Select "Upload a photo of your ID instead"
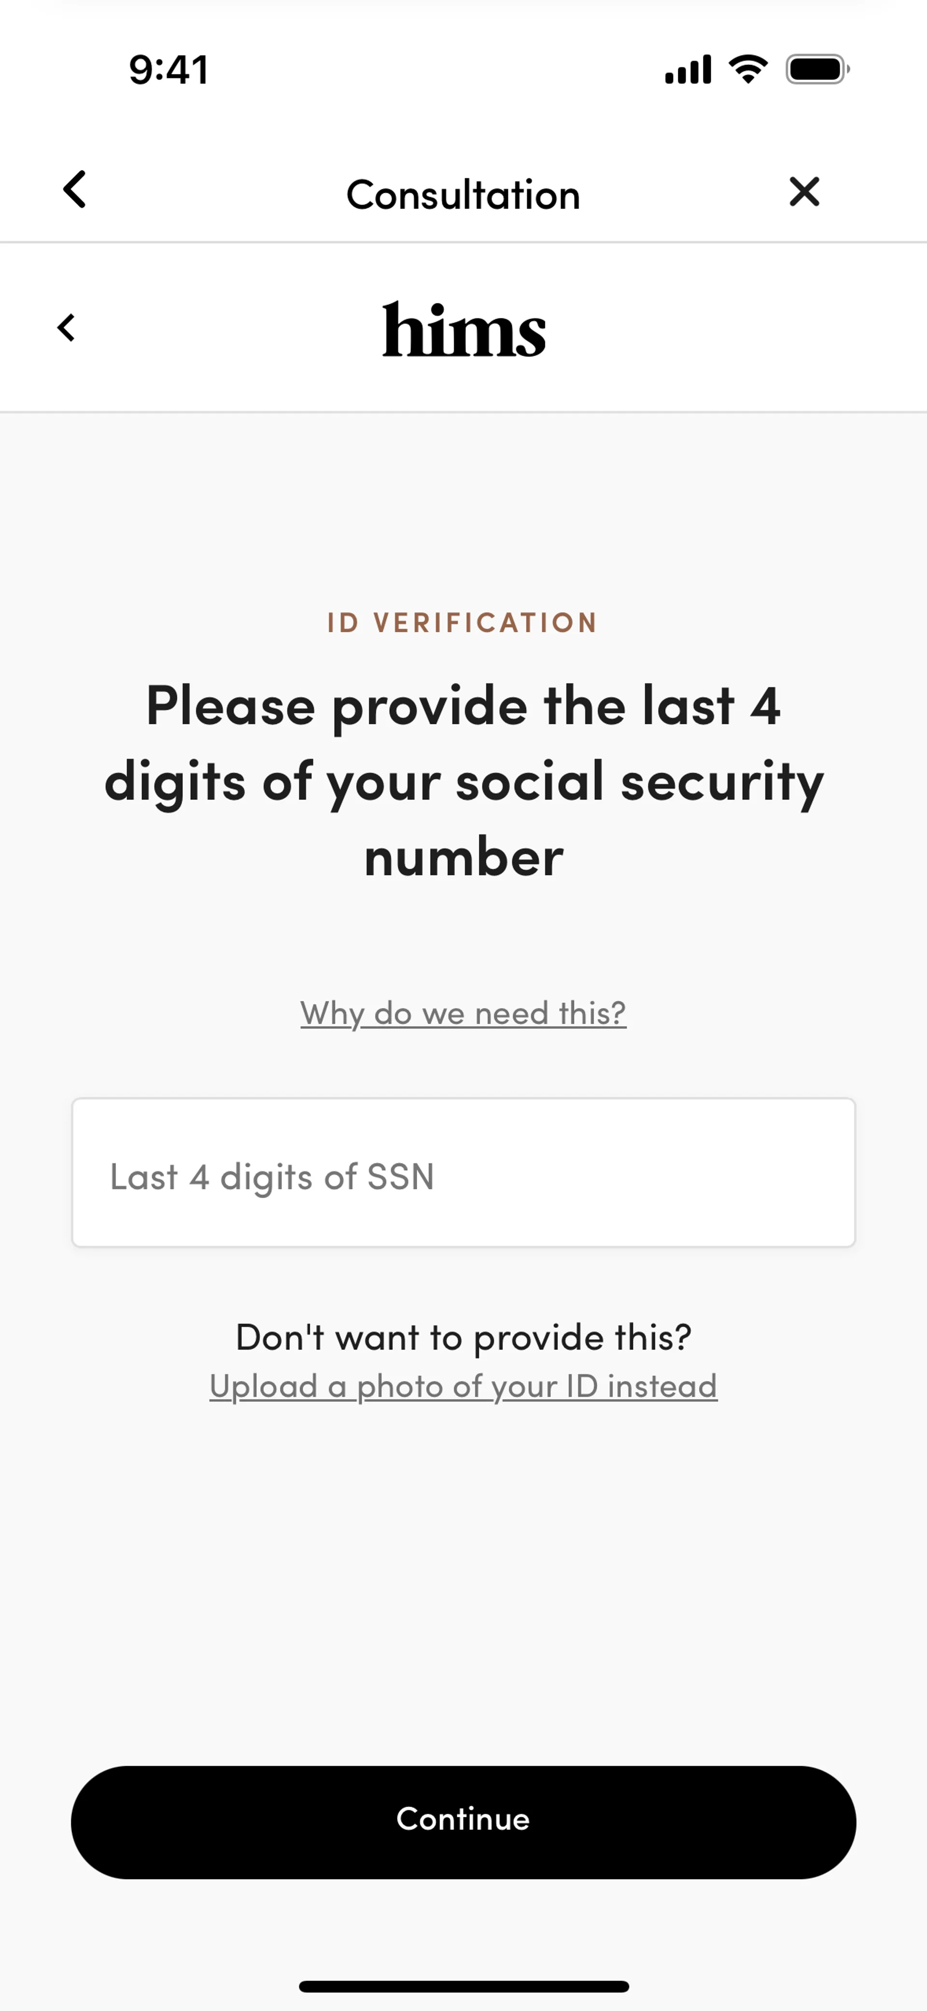The image size is (927, 2011). (463, 1386)
